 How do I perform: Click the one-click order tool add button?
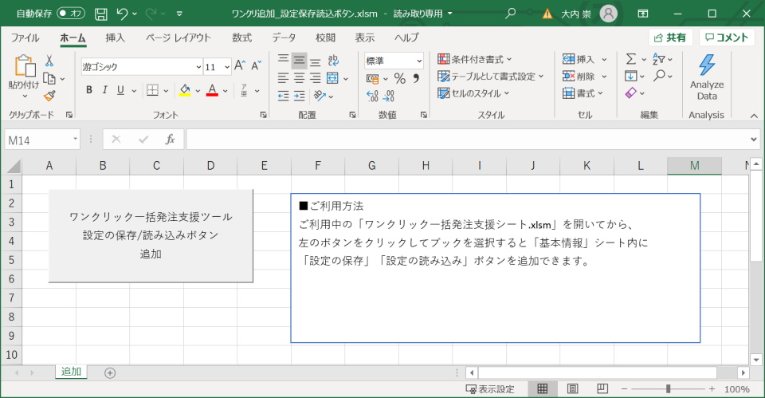click(x=151, y=236)
